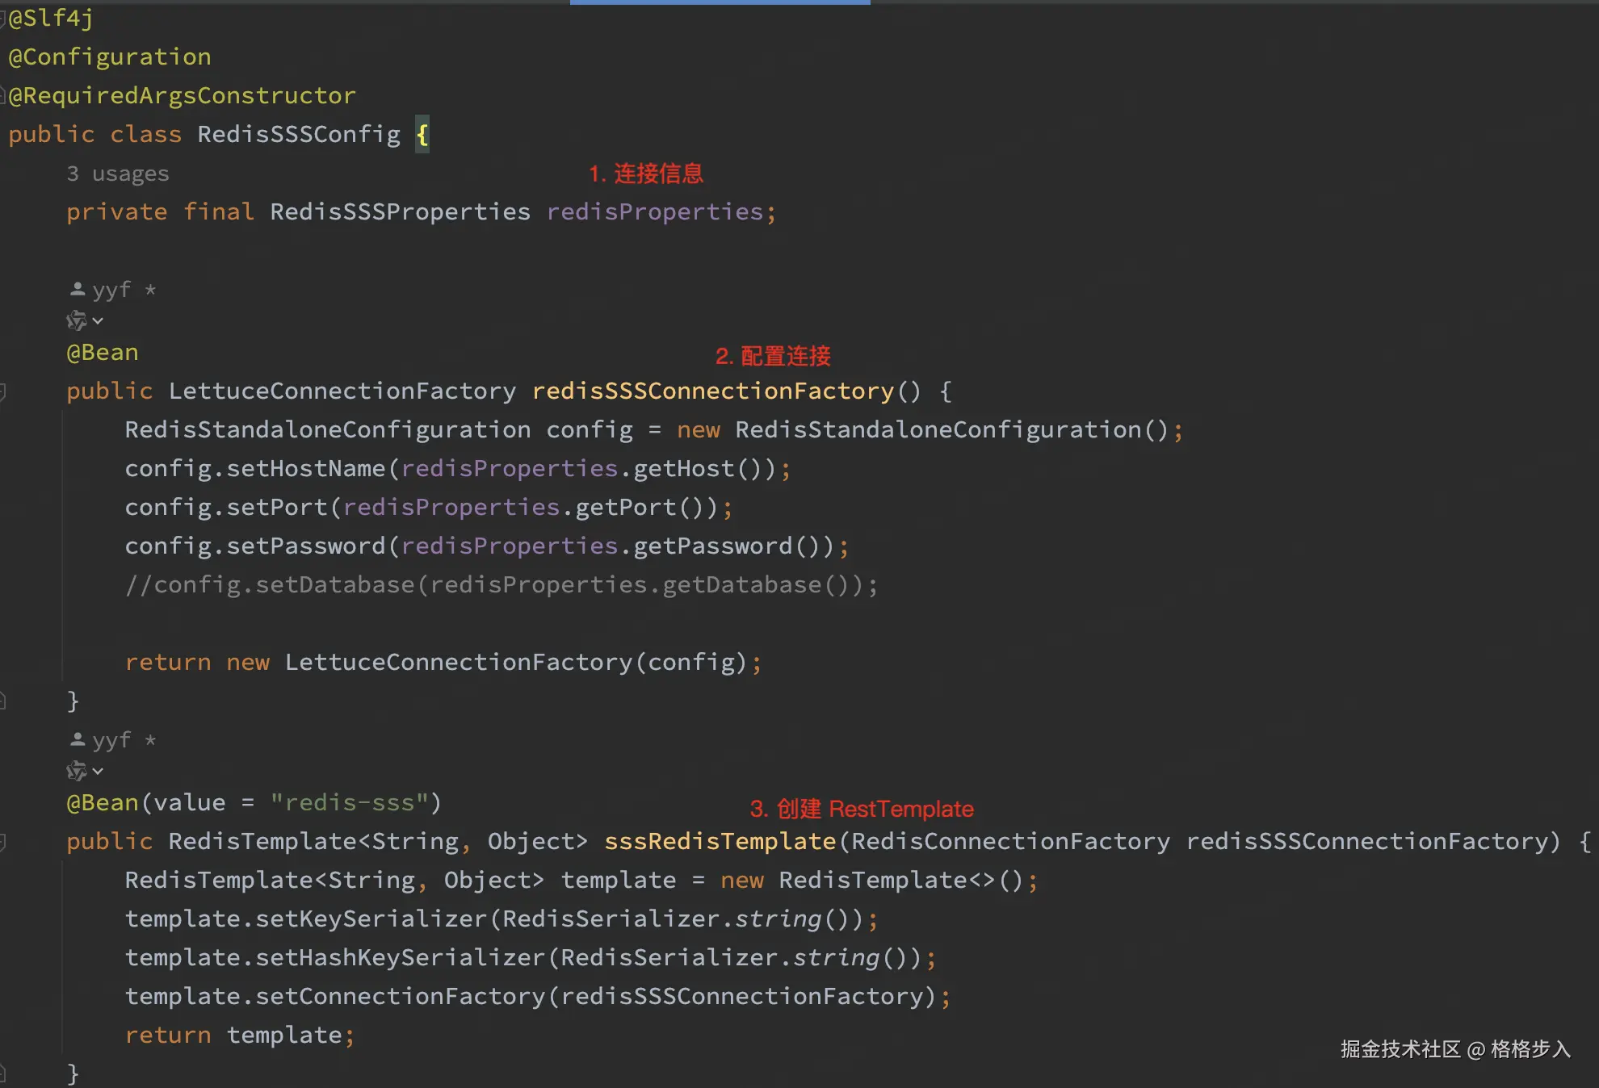Click the blue tab indicator bar at top

720,2
